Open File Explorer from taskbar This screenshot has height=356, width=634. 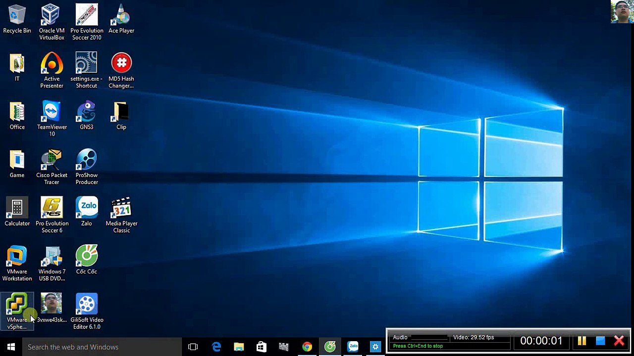point(239,347)
